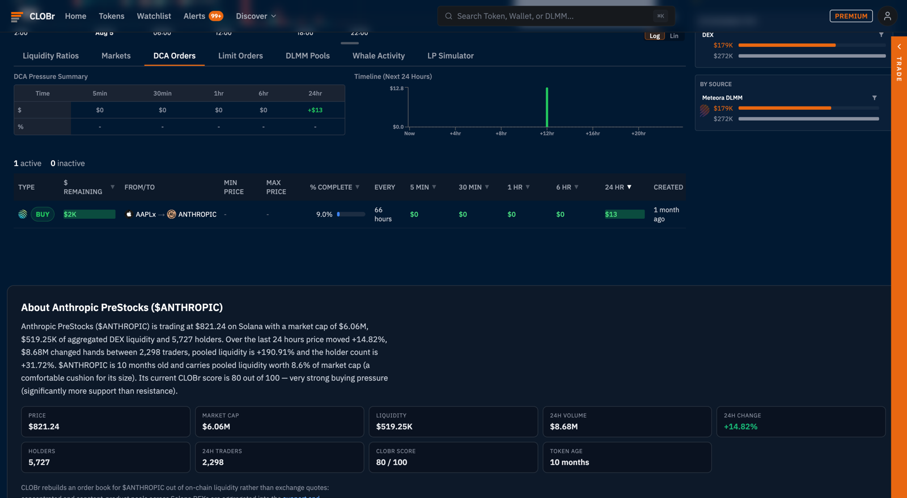The image size is (907, 498).
Task: Click the 9.0% complete progress bar
Action: [351, 214]
